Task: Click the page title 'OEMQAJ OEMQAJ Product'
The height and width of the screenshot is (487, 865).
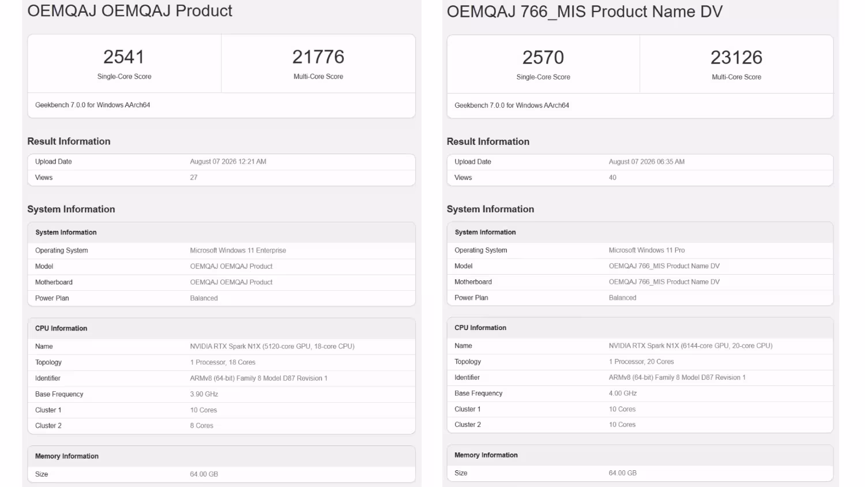Action: 130,11
